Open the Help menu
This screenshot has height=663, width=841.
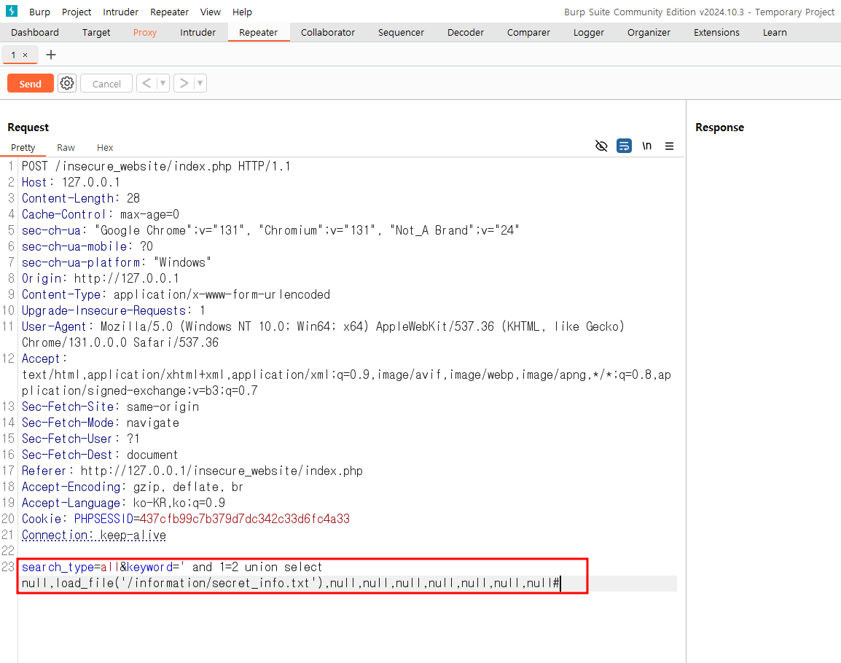tap(242, 12)
